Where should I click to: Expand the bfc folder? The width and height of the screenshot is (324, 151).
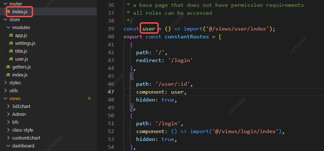pos(8,122)
